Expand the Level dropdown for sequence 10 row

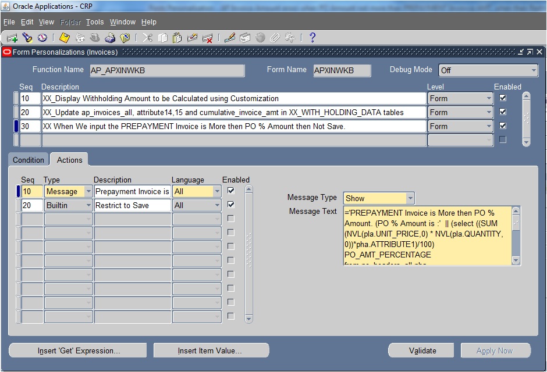491,98
